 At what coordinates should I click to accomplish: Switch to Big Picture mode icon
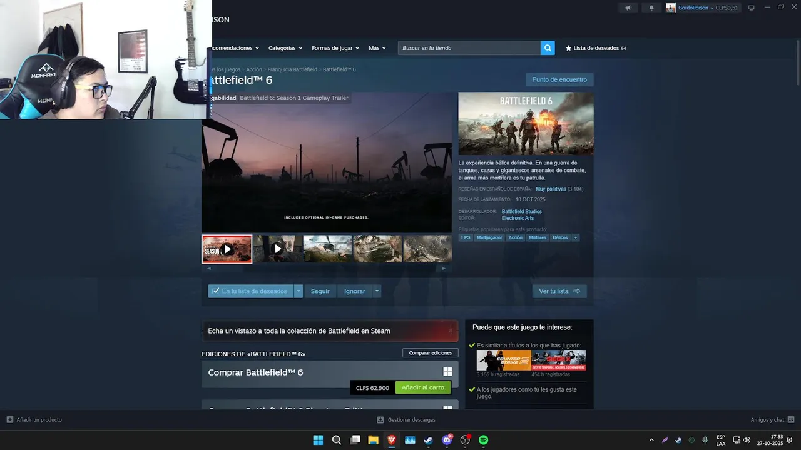coord(752,8)
